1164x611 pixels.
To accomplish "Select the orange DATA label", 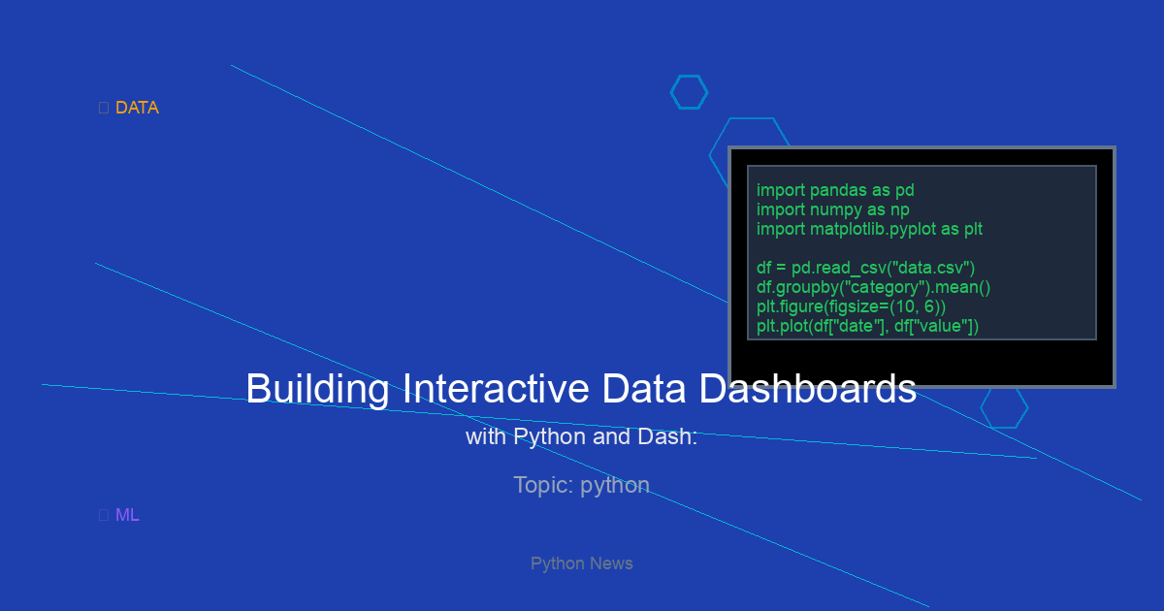I will point(137,108).
